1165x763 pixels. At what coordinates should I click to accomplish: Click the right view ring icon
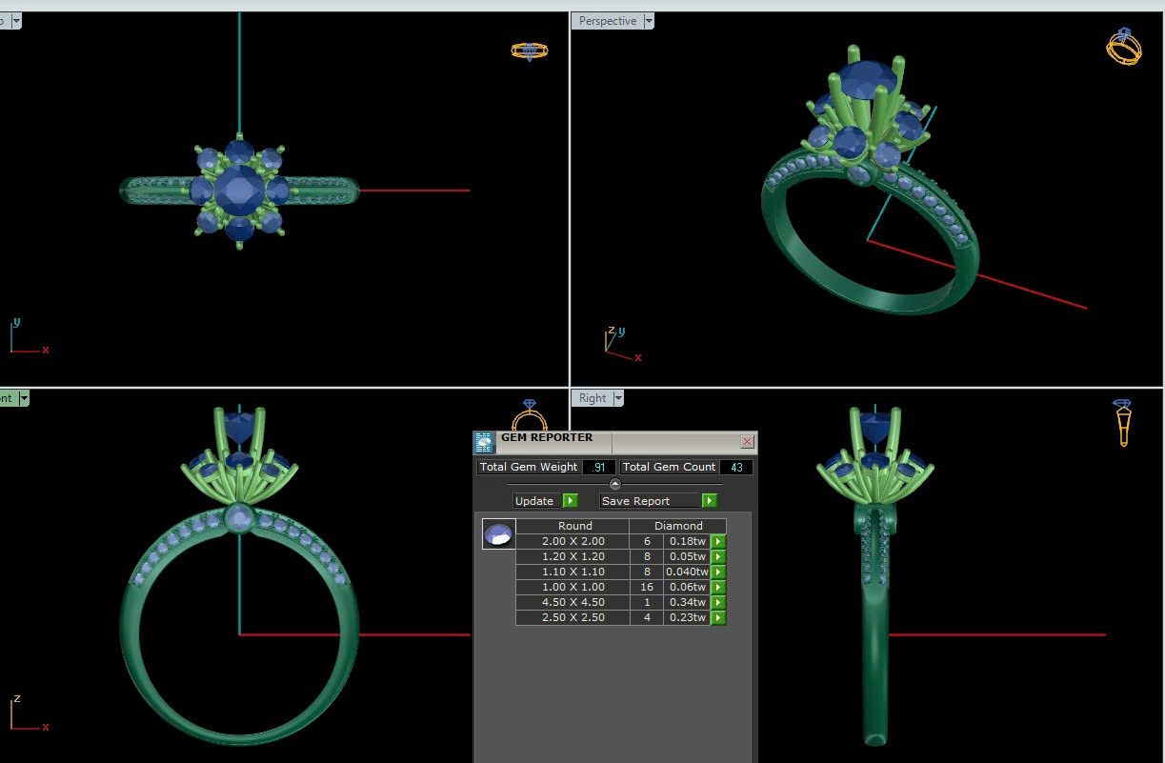(x=1123, y=422)
